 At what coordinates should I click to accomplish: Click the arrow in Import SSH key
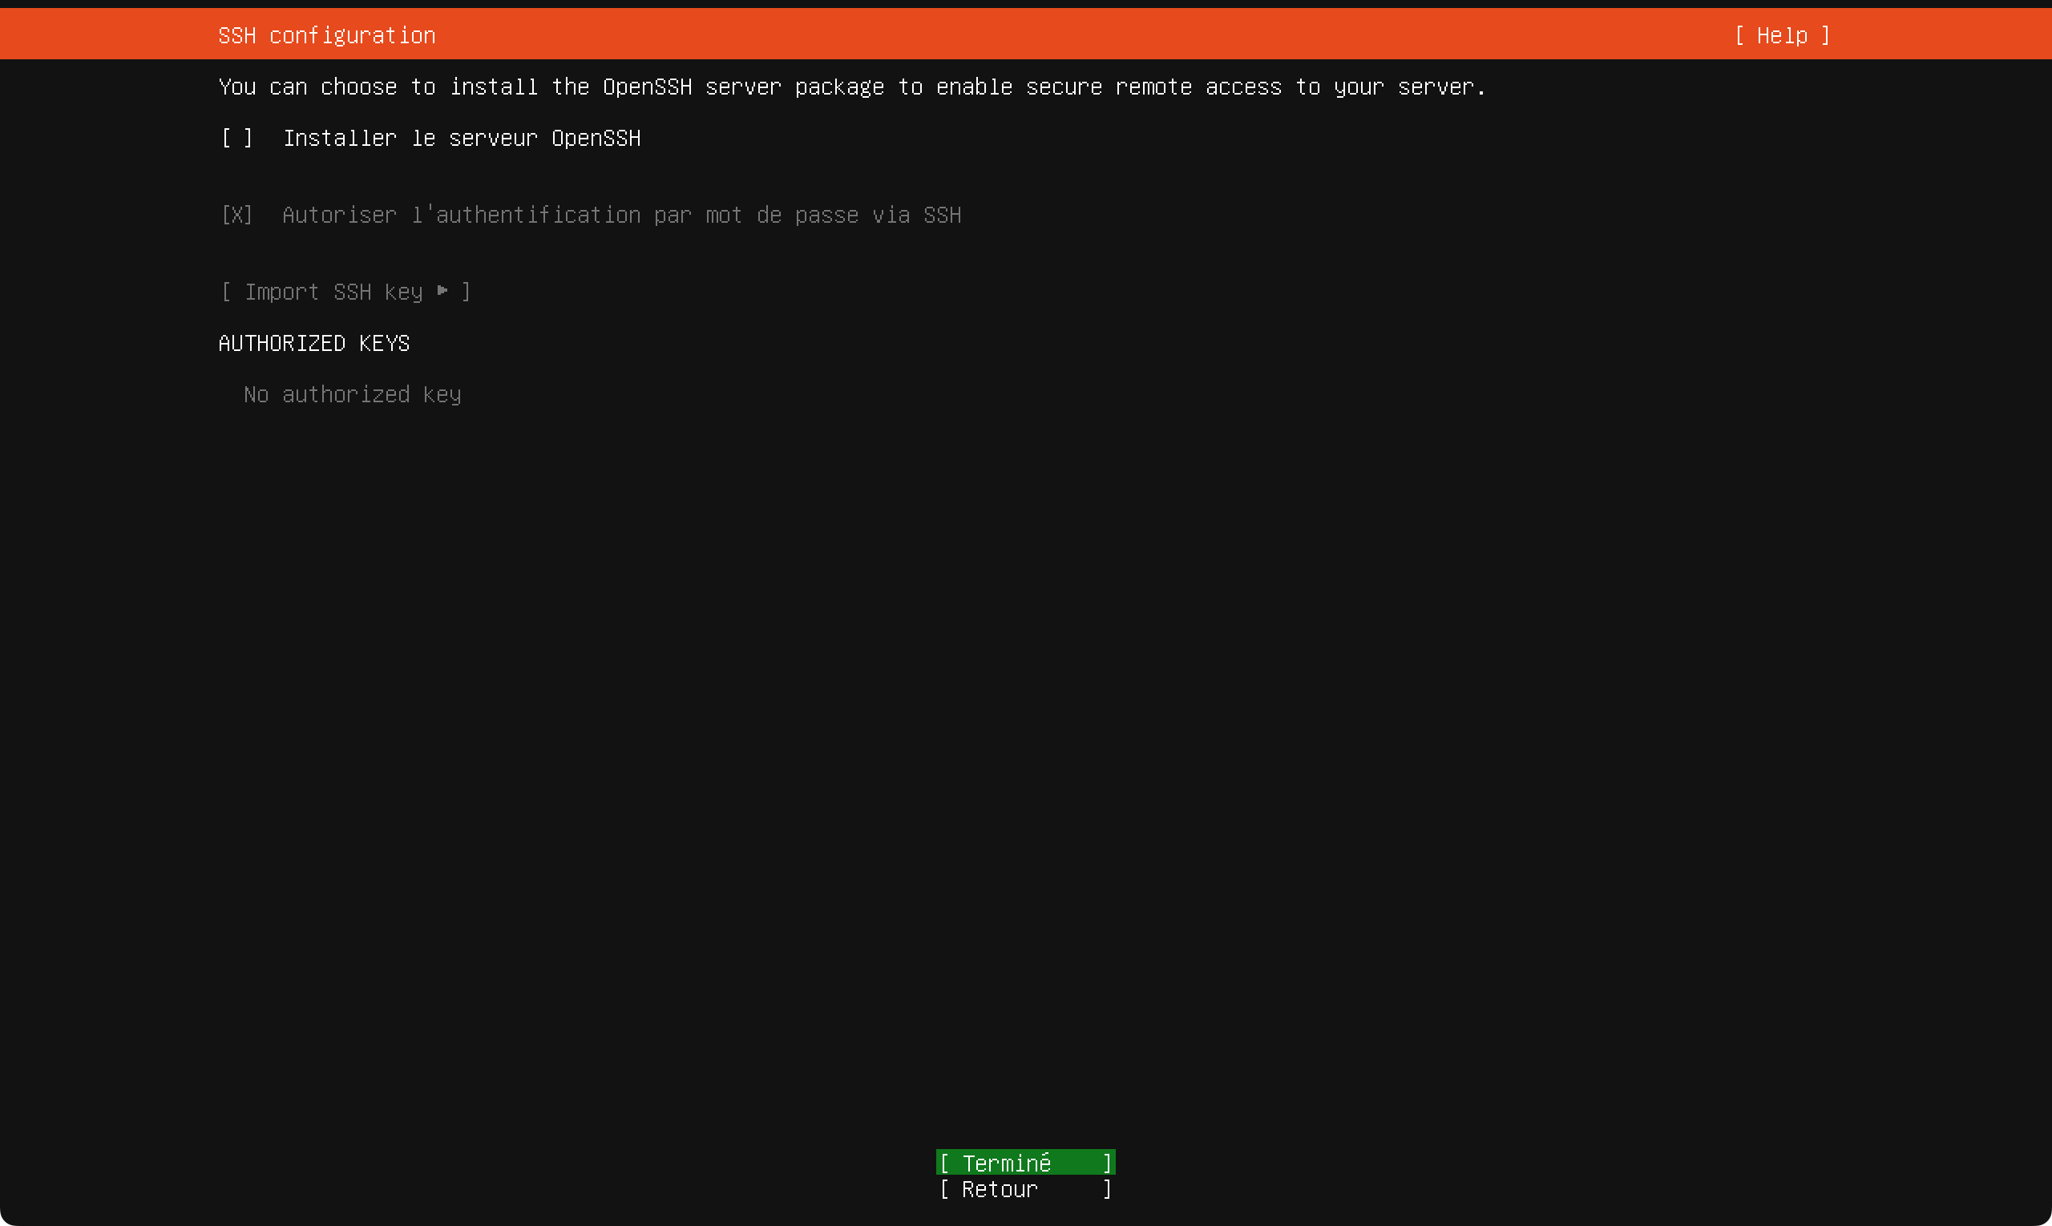(442, 291)
